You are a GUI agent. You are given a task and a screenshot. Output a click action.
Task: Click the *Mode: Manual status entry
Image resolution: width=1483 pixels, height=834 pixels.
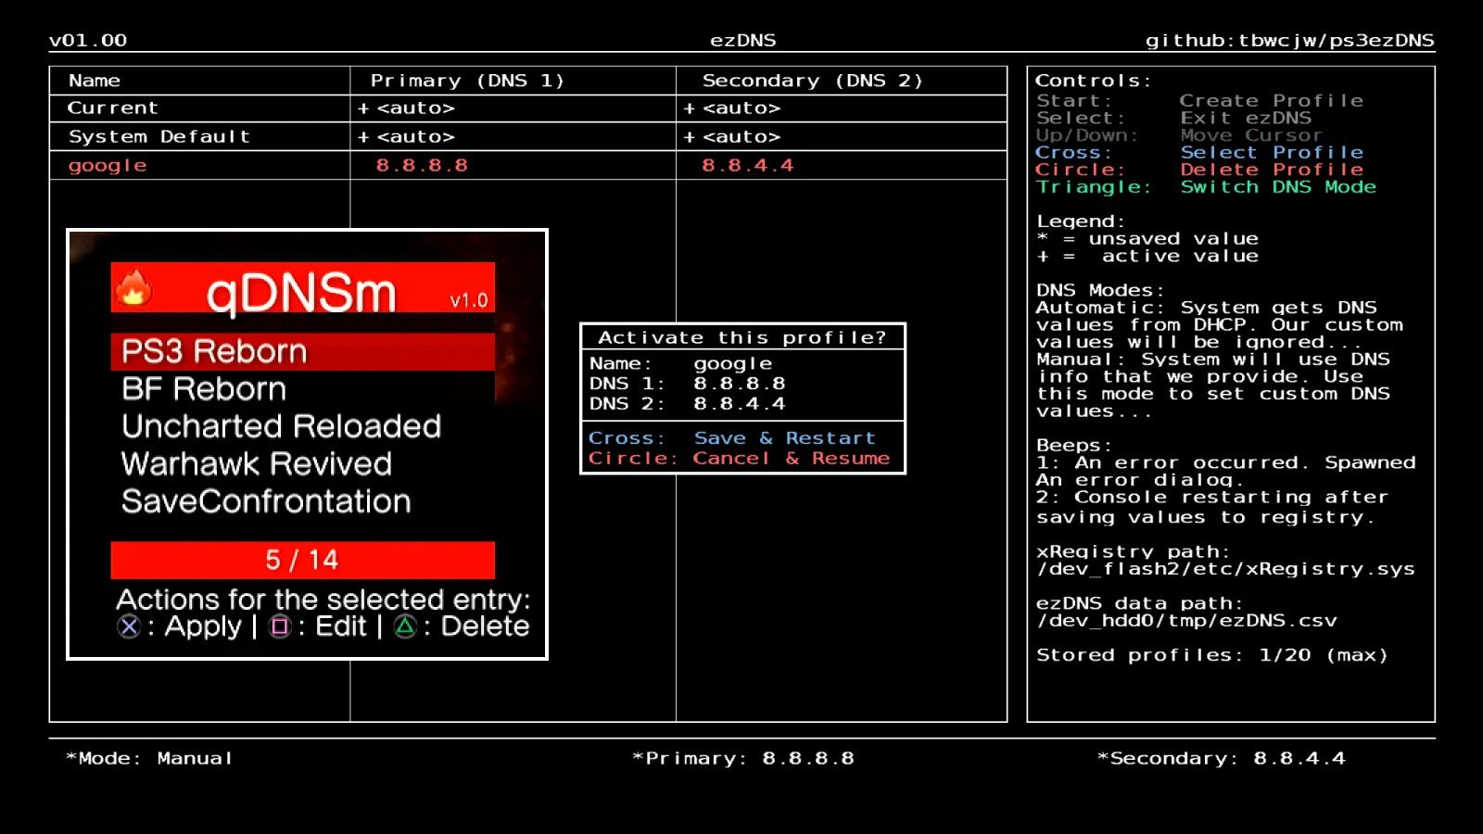pyautogui.click(x=149, y=758)
